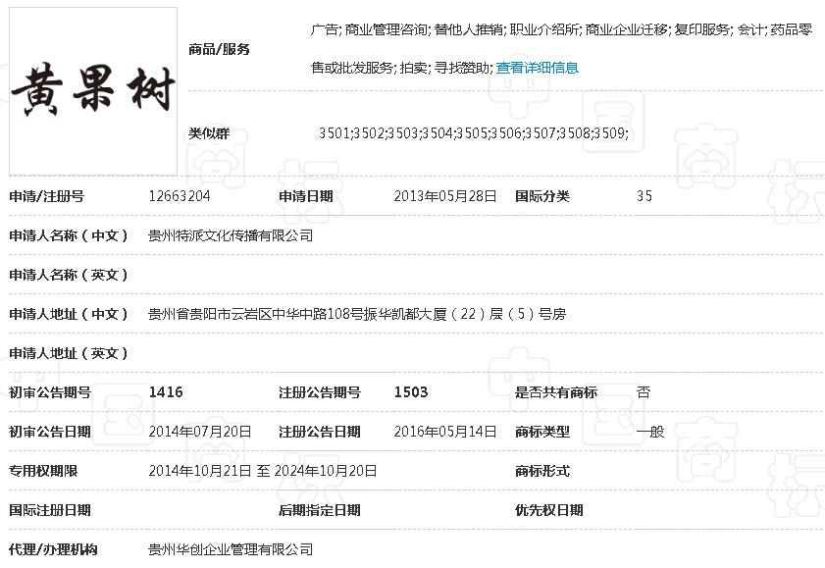
Task: Click the 国际分类 label
Action: tap(542, 196)
